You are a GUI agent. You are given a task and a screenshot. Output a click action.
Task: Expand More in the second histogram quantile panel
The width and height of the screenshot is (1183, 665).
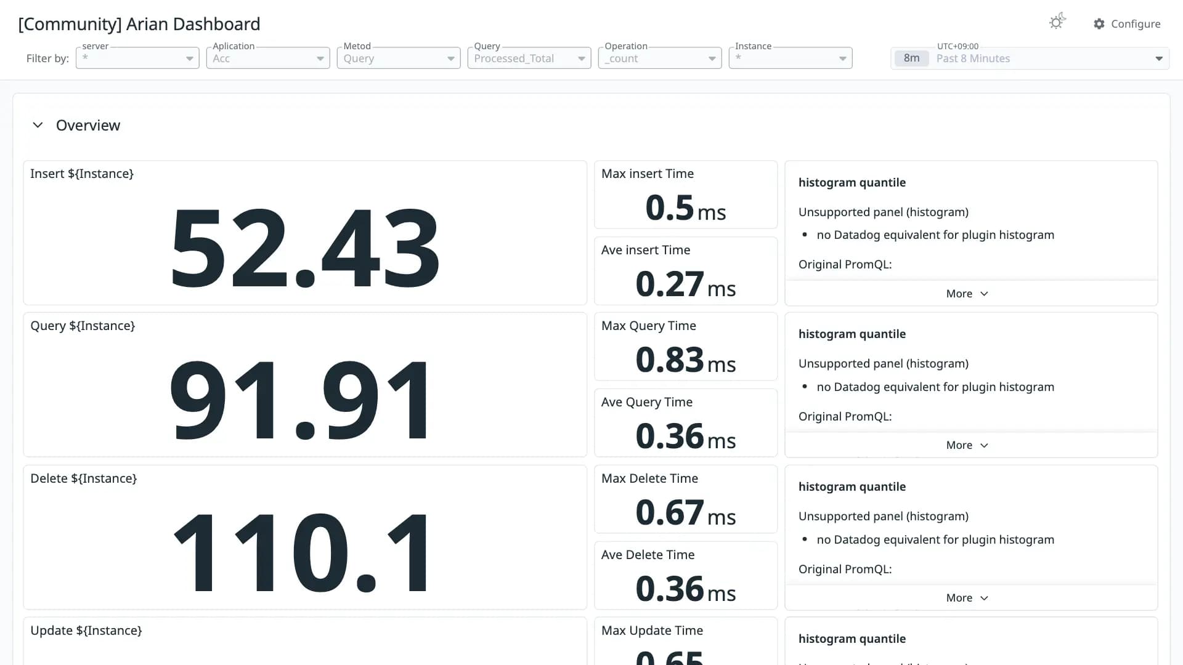[x=967, y=445]
